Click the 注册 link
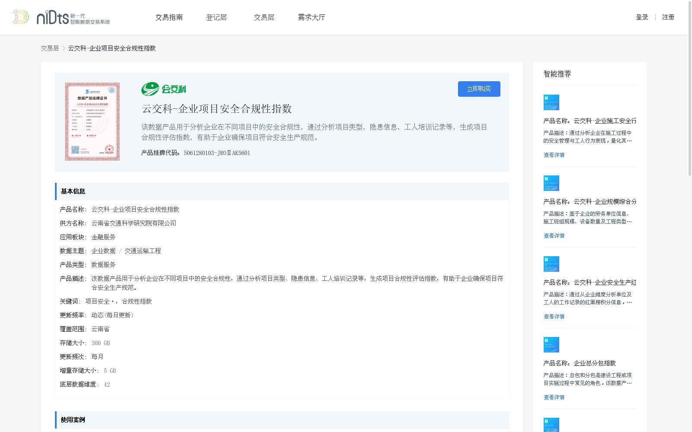This screenshot has width=692, height=432. coord(668,17)
